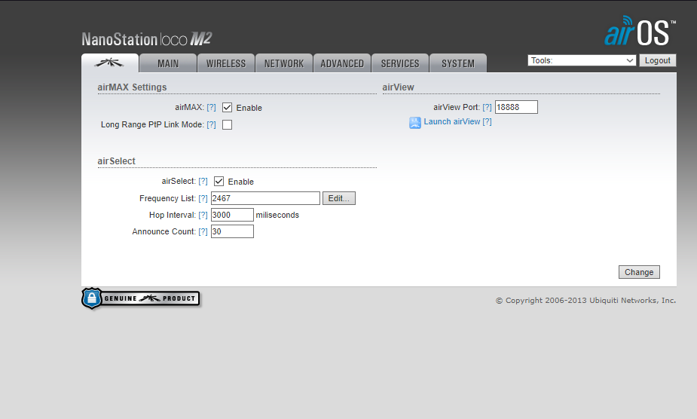
Task: Open airMAX help [?] link
Action: point(211,108)
